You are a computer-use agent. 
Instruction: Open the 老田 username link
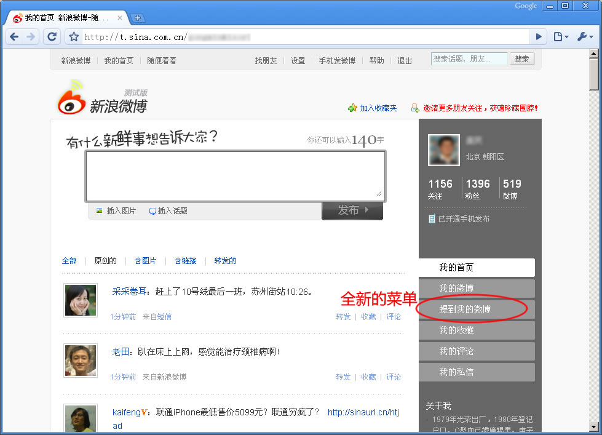pyautogui.click(x=120, y=351)
